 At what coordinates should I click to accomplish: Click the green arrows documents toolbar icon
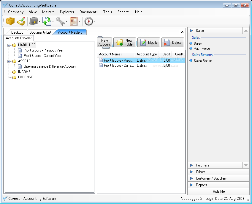click(x=47, y=21)
